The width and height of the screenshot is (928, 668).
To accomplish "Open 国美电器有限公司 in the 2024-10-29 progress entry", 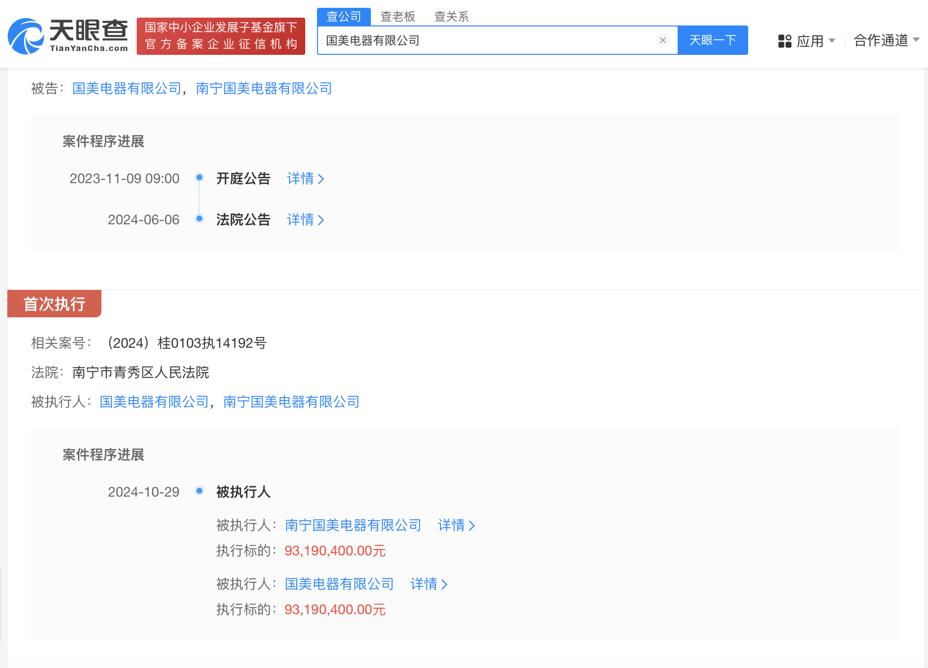I will point(340,584).
